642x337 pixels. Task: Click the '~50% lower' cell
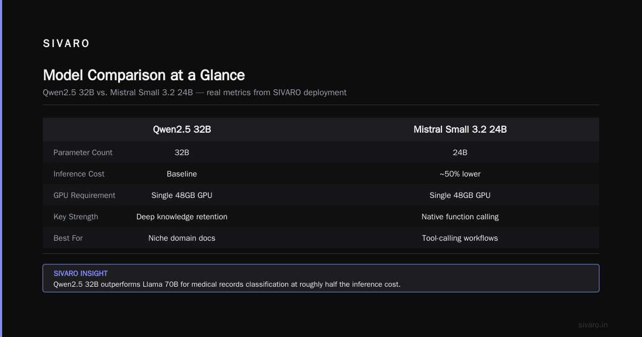460,174
